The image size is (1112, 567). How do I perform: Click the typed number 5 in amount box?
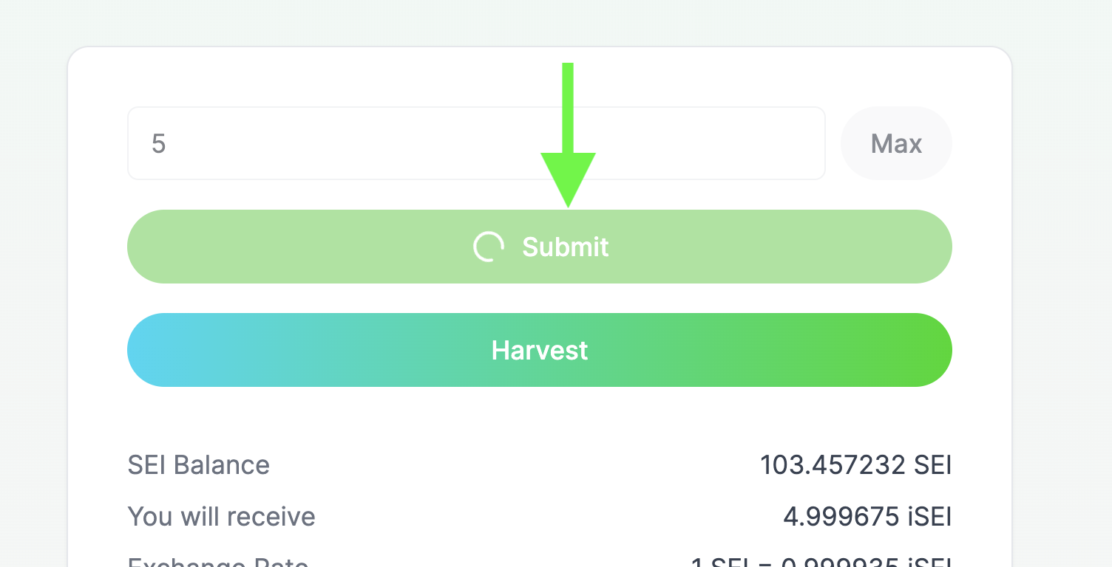159,143
